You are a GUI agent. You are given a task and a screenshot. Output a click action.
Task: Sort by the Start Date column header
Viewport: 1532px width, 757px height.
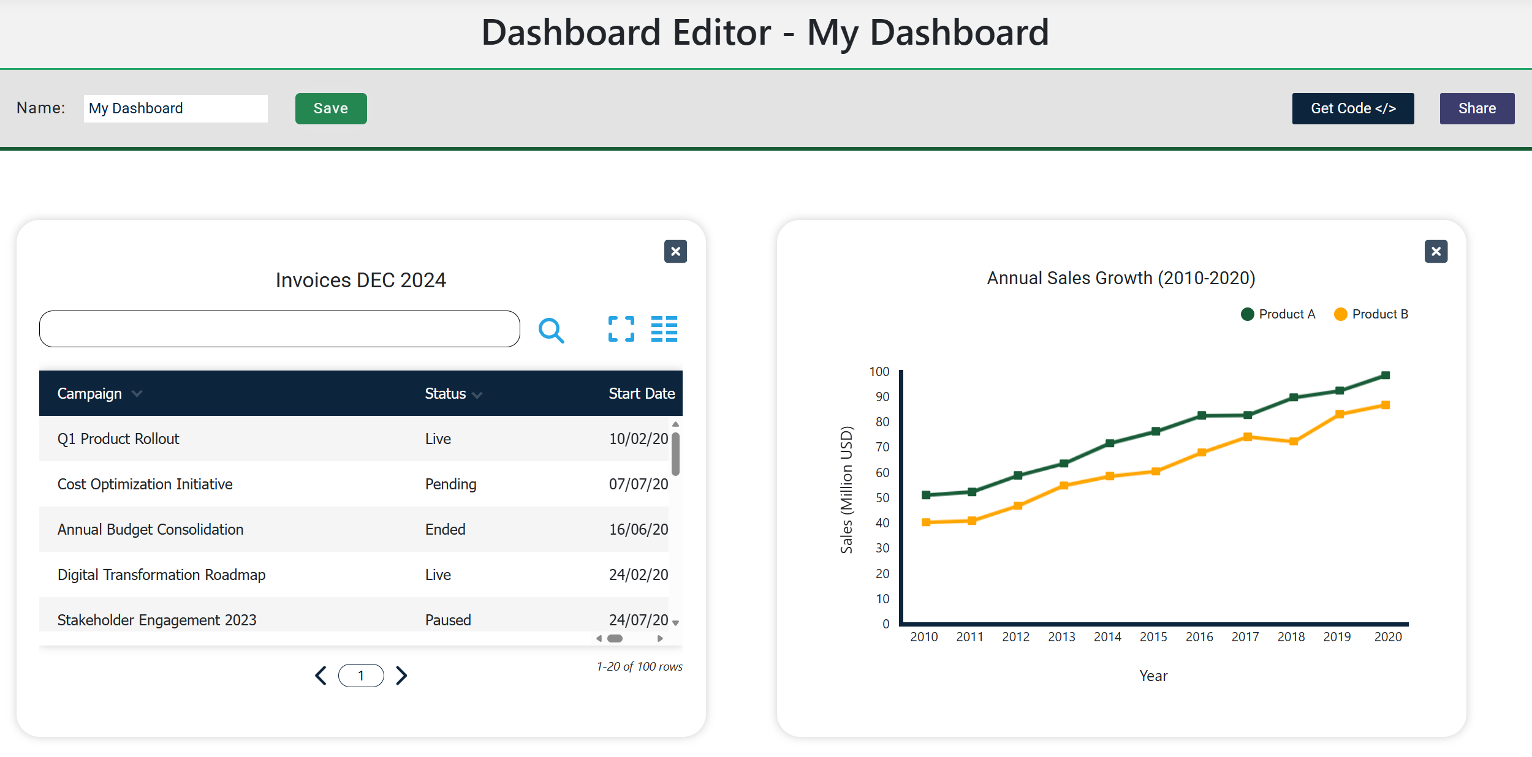pos(642,394)
